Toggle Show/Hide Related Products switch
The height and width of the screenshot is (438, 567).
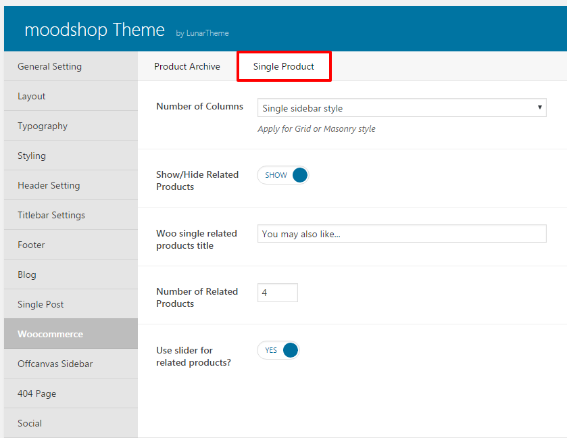pos(283,175)
